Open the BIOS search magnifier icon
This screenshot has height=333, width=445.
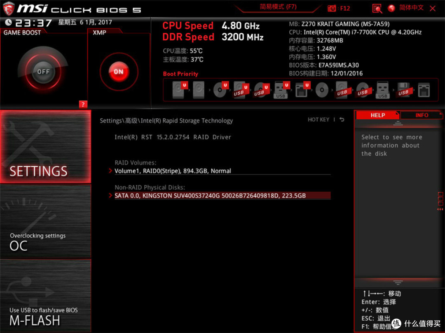tap(377, 9)
